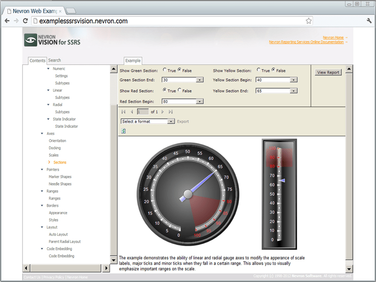
Task: Collapse the Layout tree node
Action: (x=42, y=227)
